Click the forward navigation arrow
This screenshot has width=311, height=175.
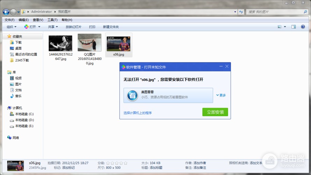[x=13, y=12]
